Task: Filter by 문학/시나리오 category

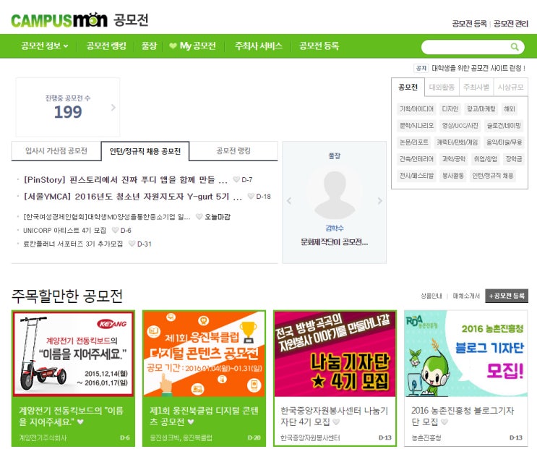Action: 416,126
